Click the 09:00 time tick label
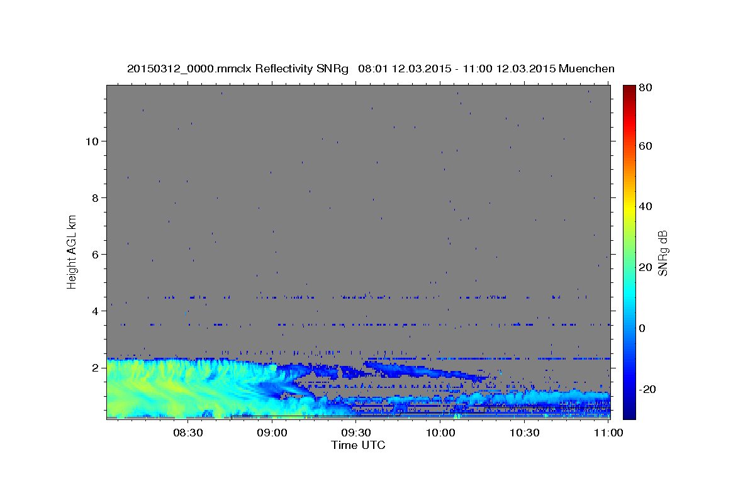This screenshot has height=503, width=755. [x=272, y=433]
